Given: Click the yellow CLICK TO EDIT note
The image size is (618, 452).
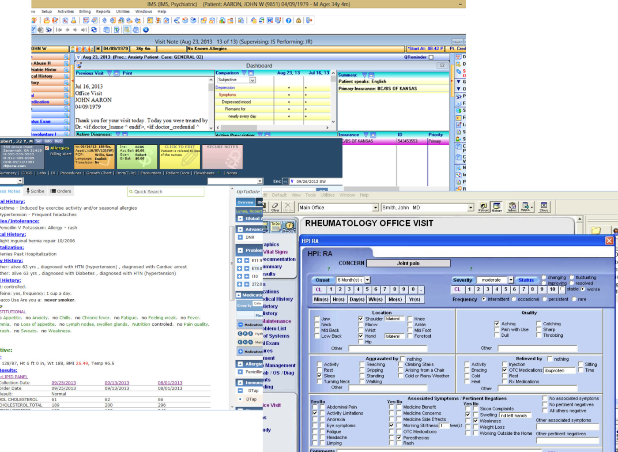Looking at the screenshot, I should [x=179, y=156].
